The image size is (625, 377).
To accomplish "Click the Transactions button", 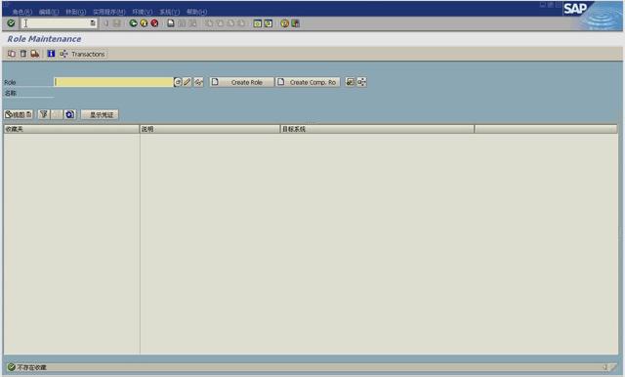I will tap(82, 54).
